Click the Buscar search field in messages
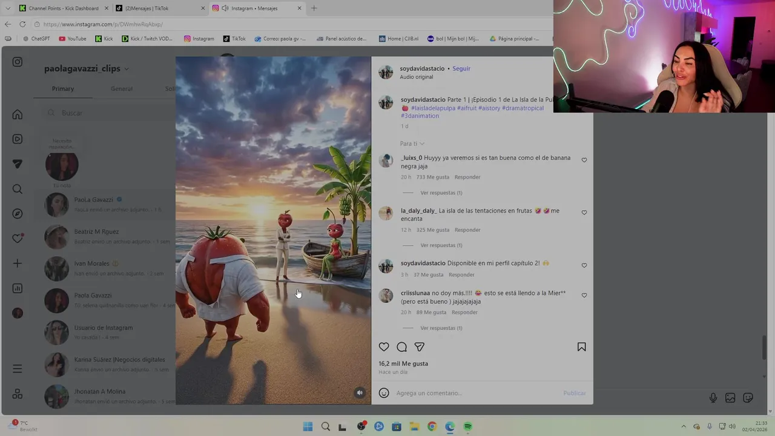 click(x=109, y=113)
